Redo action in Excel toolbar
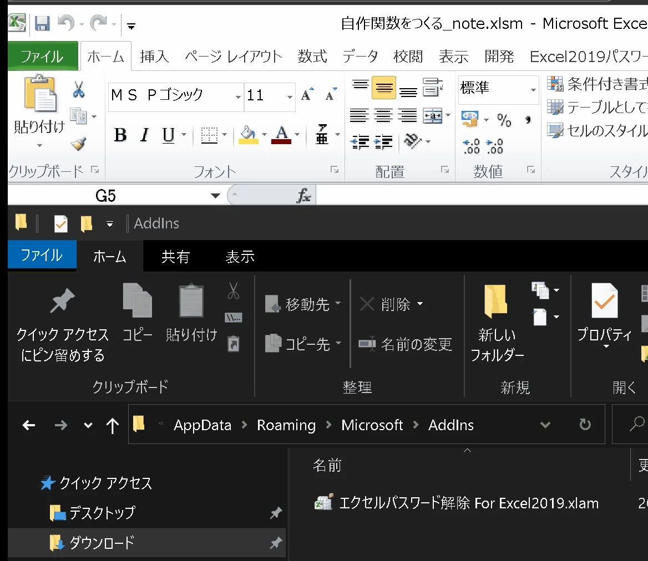Viewport: 648px width, 561px height. (99, 23)
